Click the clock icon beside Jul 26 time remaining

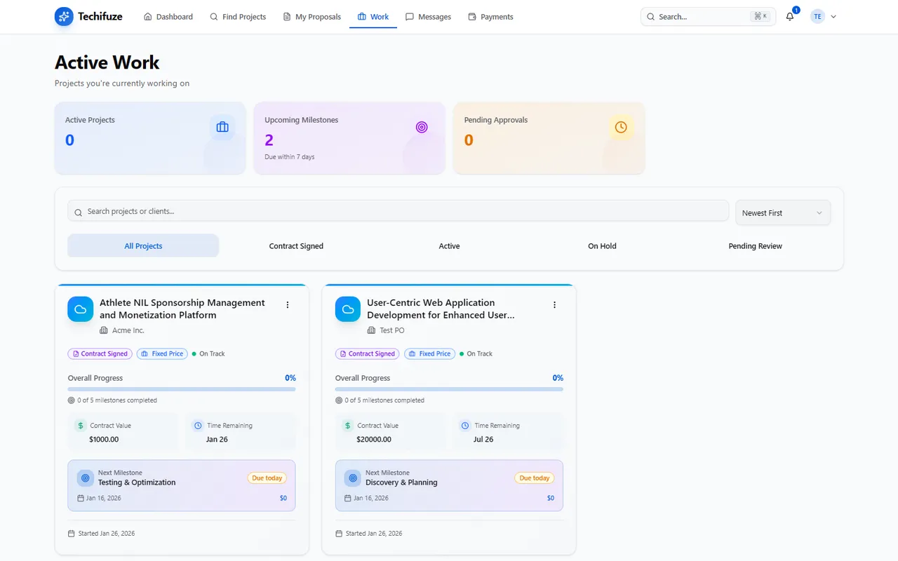point(465,426)
